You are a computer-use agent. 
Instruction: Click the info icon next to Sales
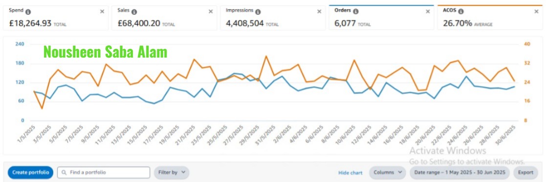pos(134,11)
